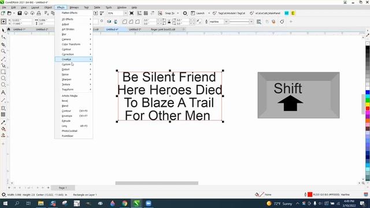This screenshot has height=208, width=370.
Task: Select the Crop tool in the toolbox
Action: tap(3, 44)
